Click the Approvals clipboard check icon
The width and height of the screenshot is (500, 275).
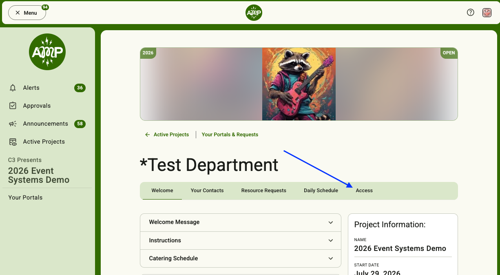pyautogui.click(x=13, y=106)
